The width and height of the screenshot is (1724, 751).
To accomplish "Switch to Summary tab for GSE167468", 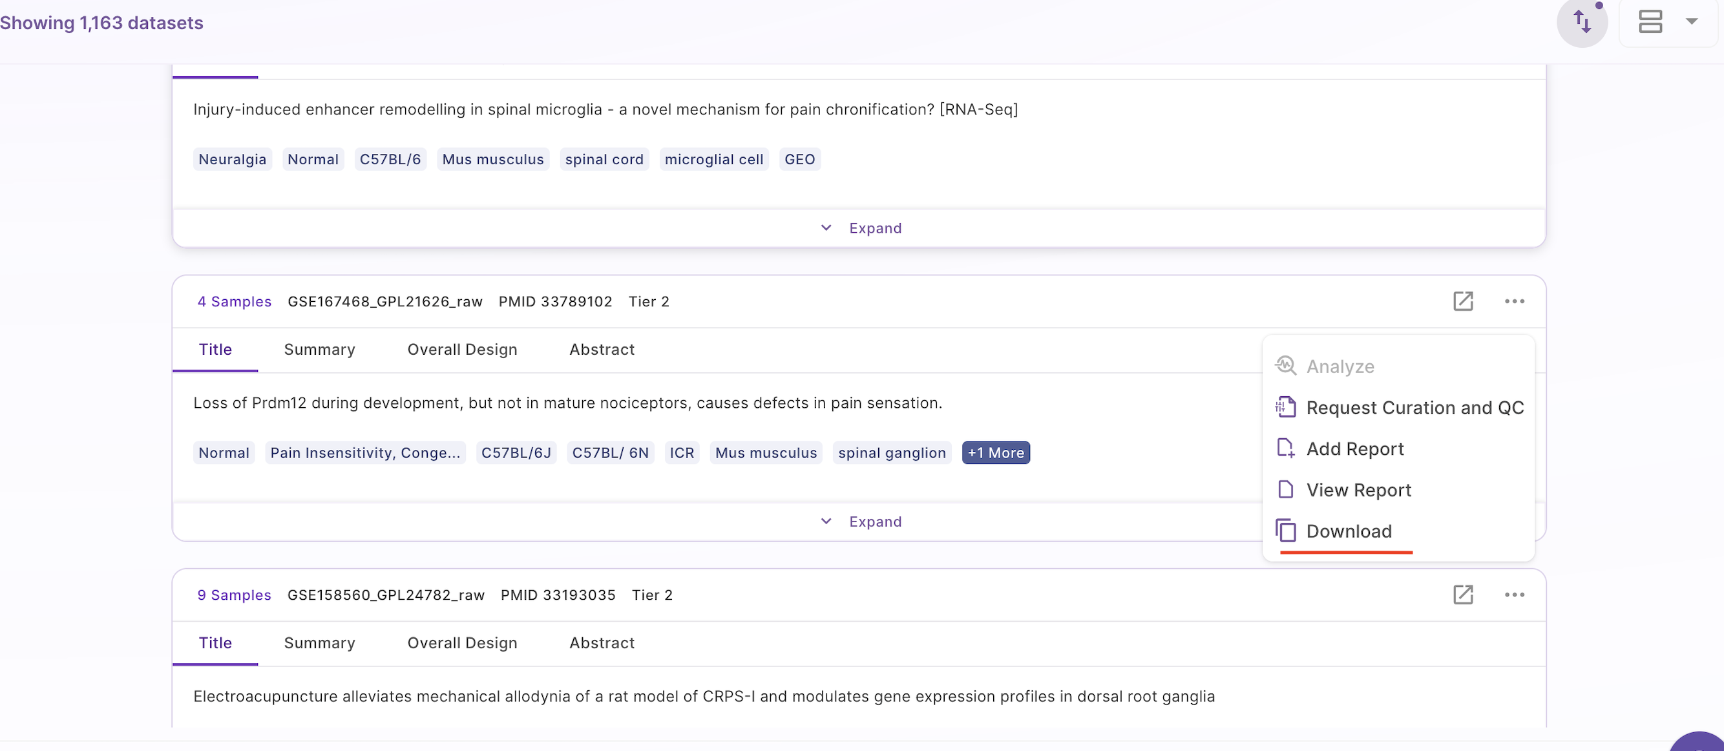I will click(319, 350).
